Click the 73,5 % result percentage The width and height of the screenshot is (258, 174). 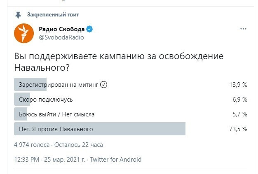tap(238, 129)
